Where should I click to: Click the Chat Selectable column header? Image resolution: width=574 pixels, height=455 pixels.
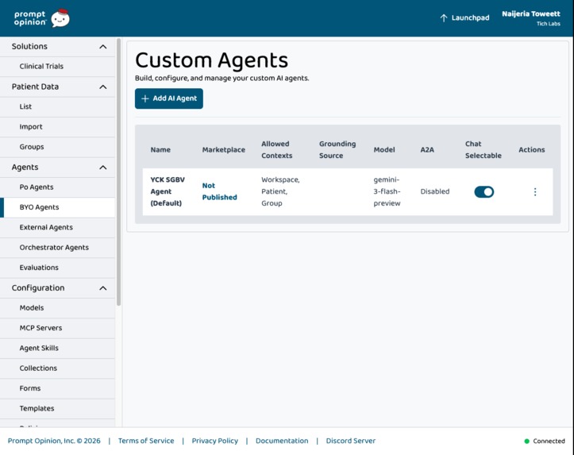[483, 150]
